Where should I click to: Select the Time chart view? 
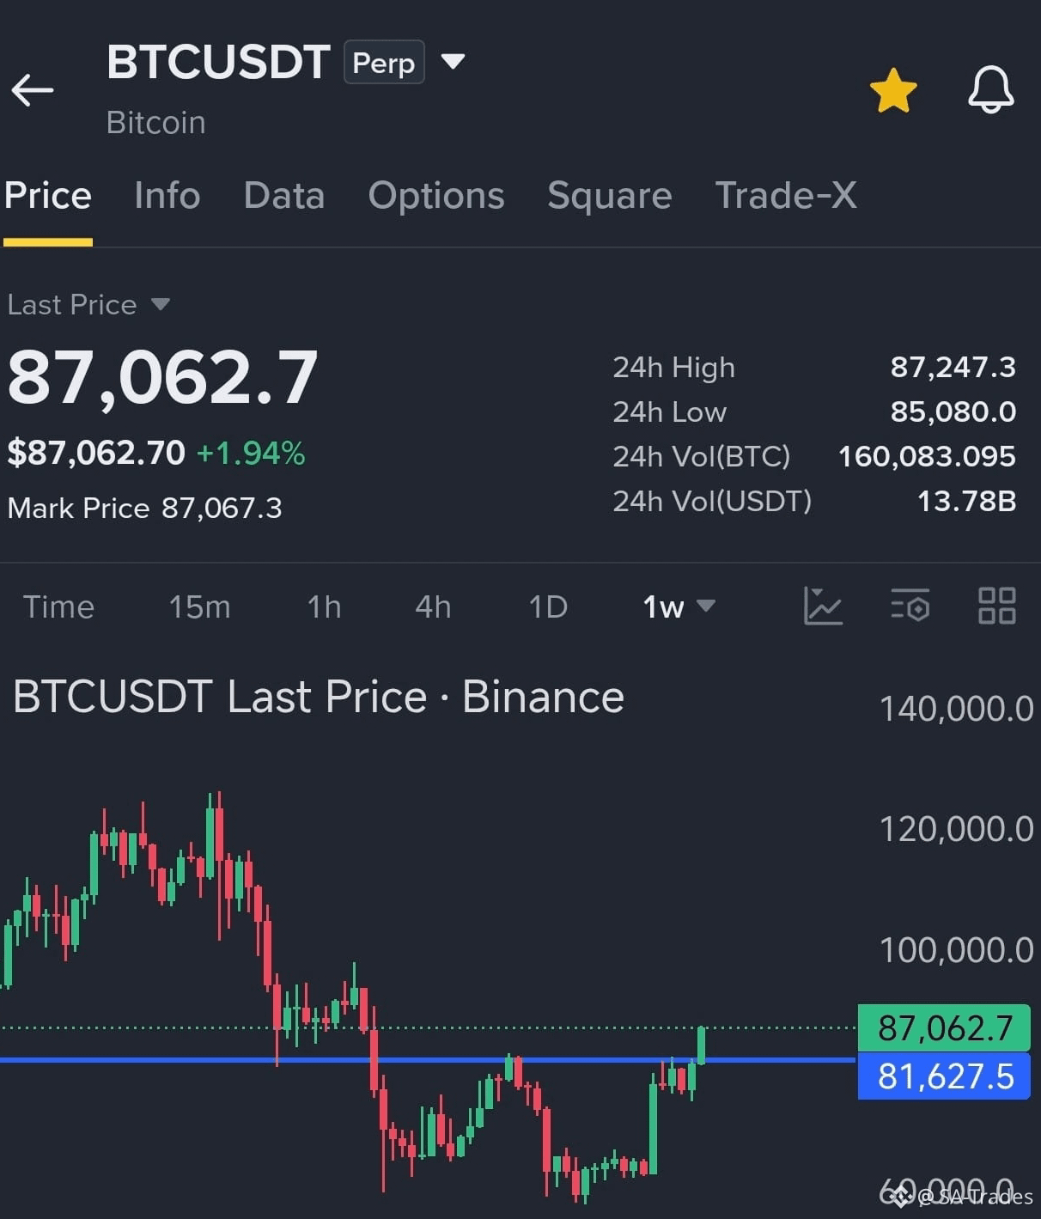pyautogui.click(x=58, y=606)
